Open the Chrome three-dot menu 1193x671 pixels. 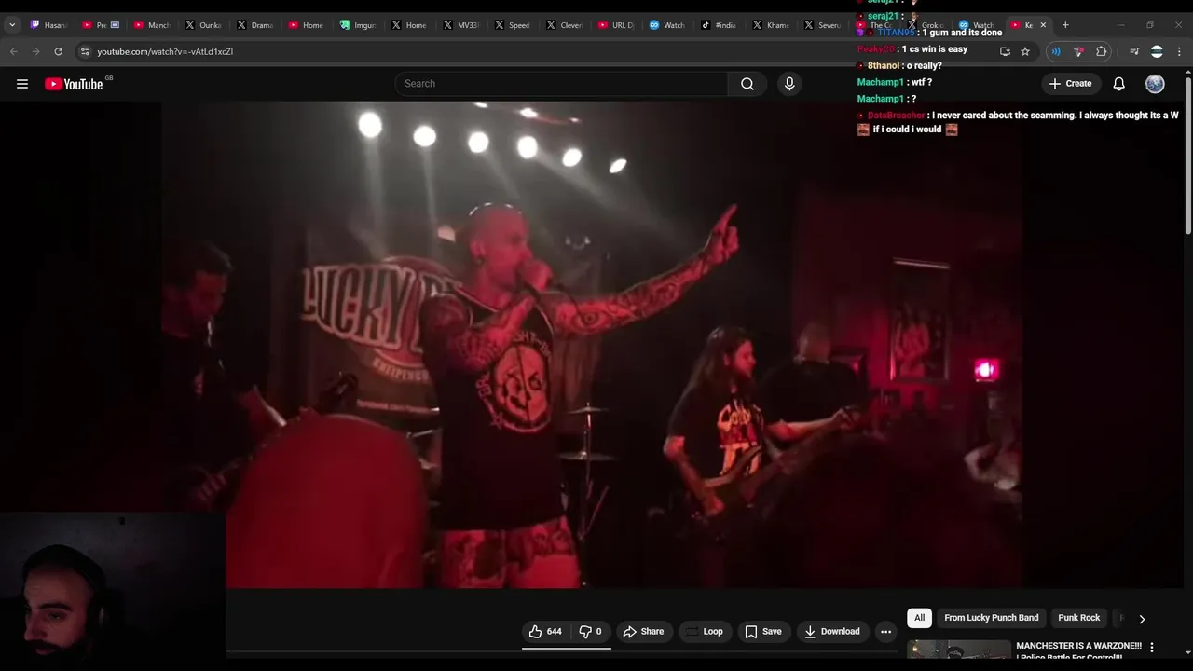[1179, 51]
